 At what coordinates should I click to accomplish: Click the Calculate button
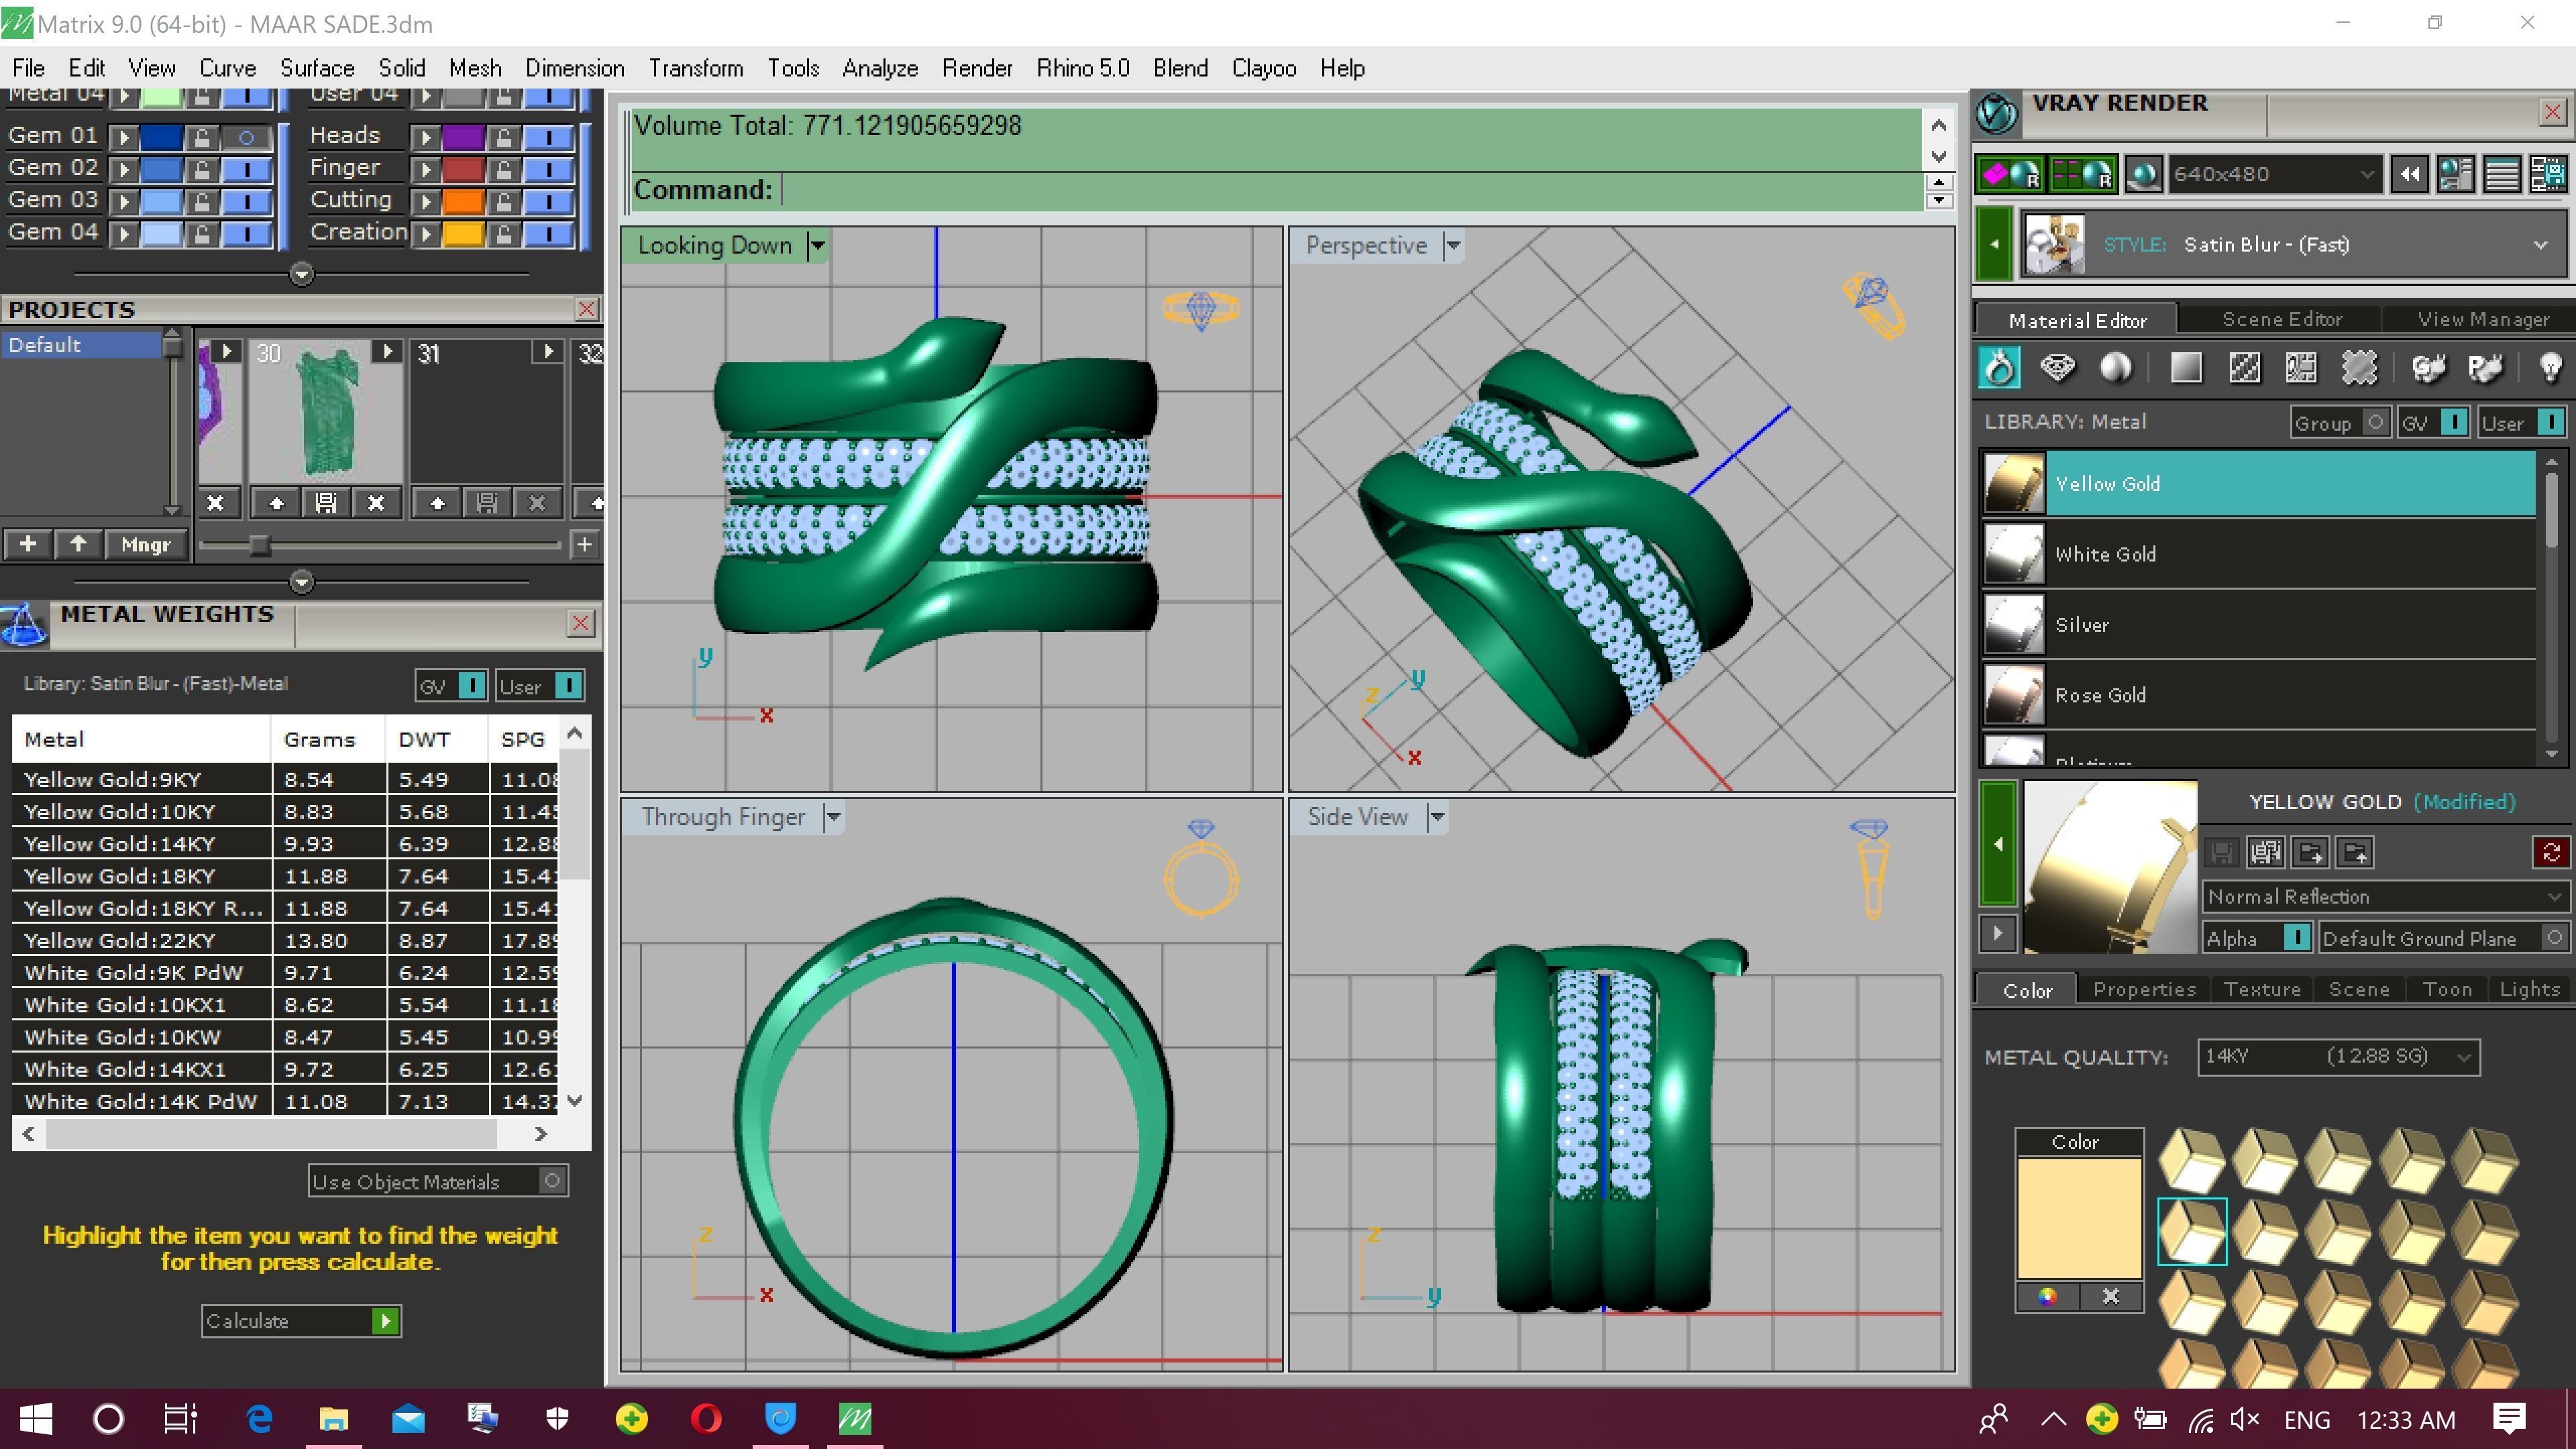pos(301,1321)
